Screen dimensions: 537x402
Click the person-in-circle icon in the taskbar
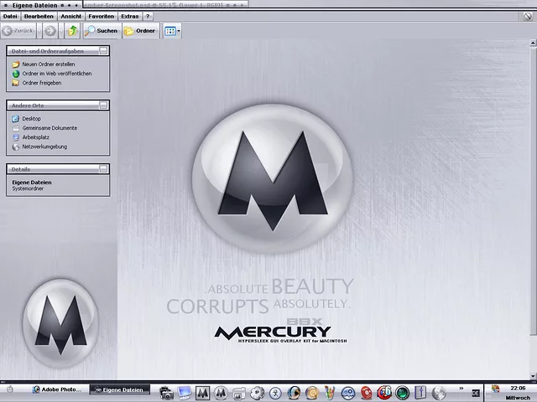(275, 393)
